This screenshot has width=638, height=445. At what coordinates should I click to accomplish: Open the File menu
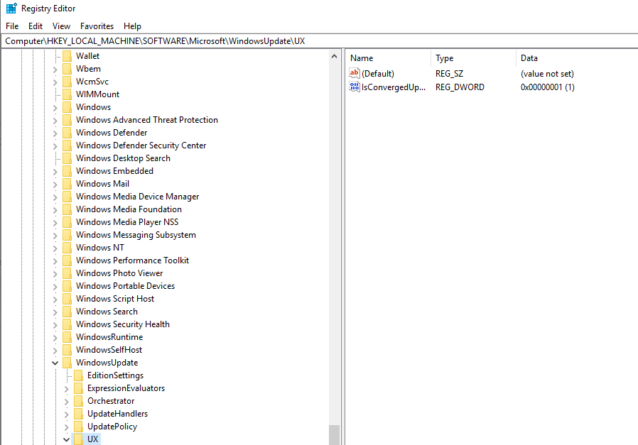pyautogui.click(x=12, y=26)
